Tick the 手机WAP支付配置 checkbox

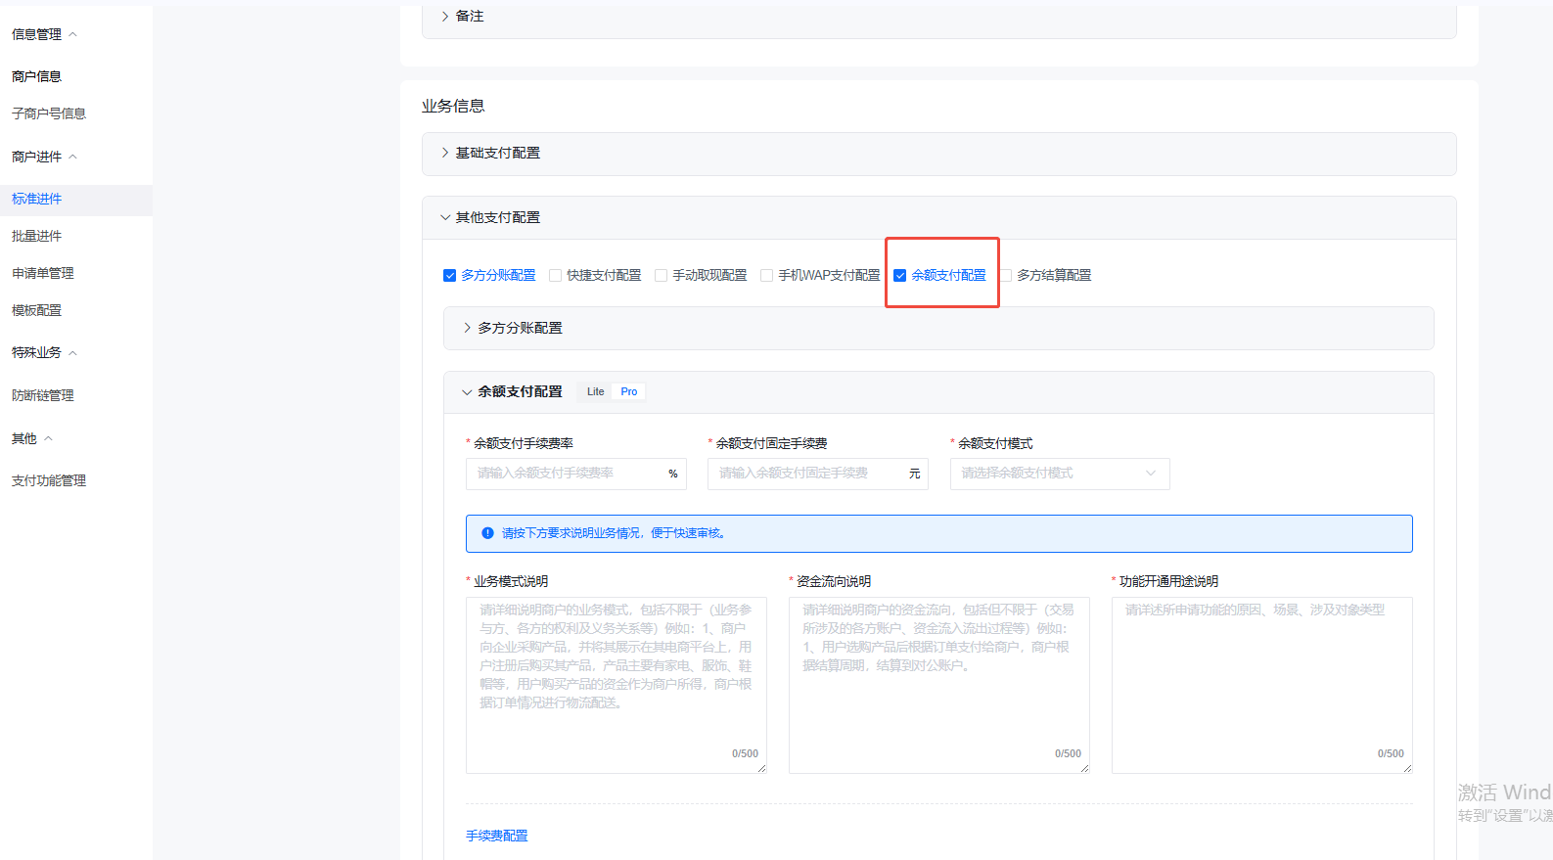766,276
